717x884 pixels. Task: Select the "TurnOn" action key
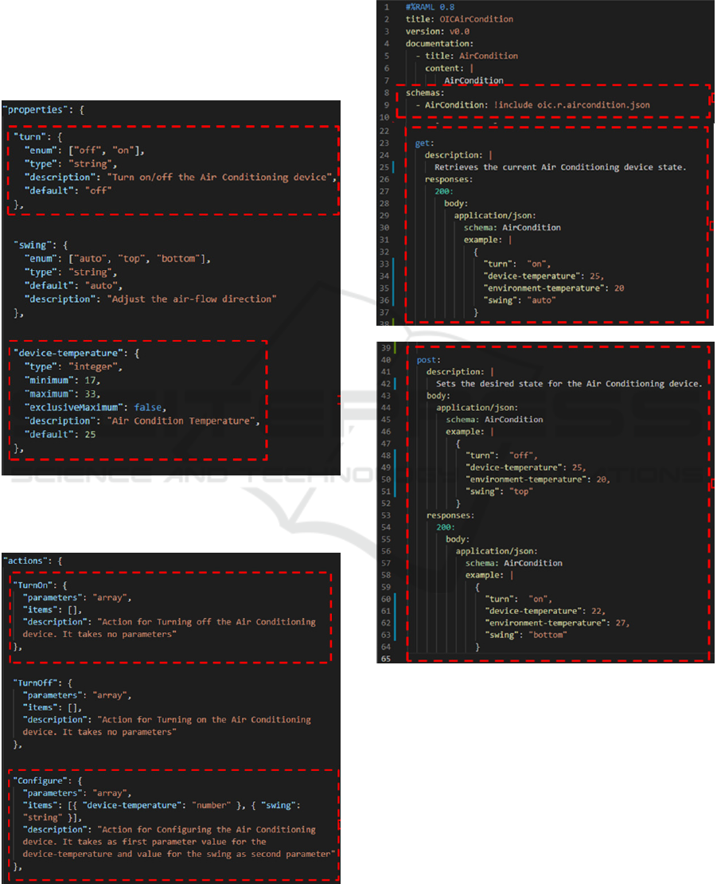coord(36,584)
